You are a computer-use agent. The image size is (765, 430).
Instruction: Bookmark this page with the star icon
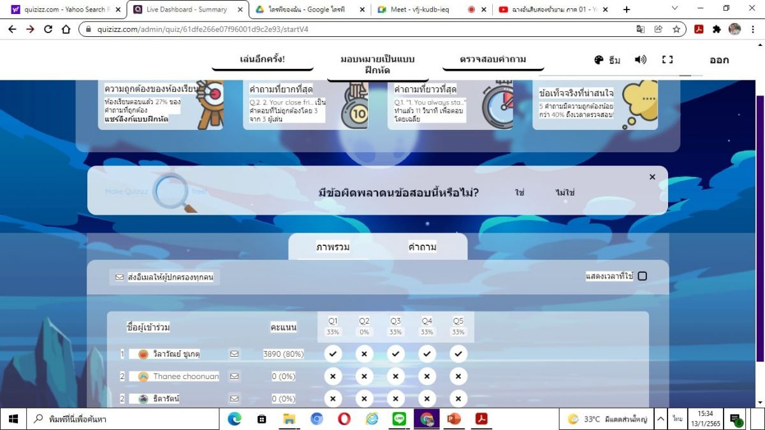(x=676, y=29)
